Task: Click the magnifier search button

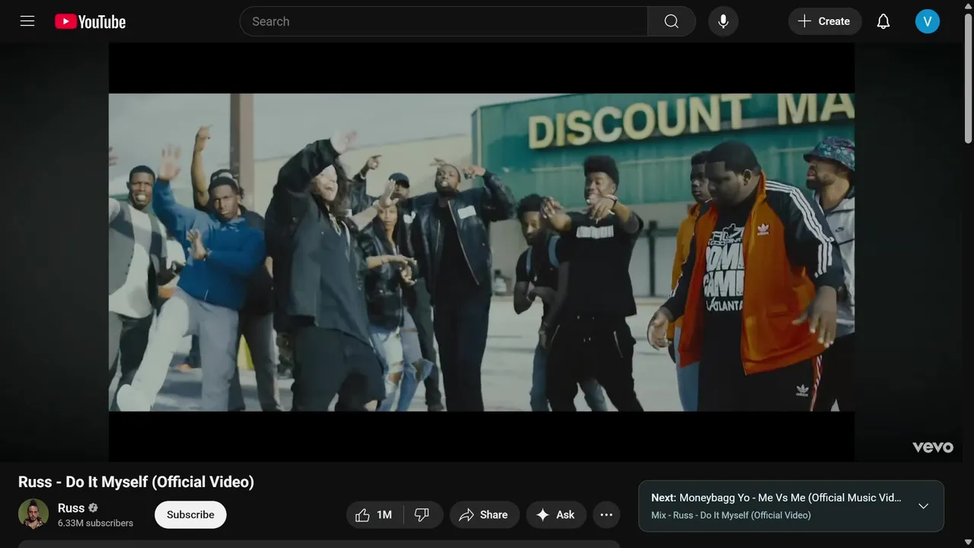Action: pos(671,21)
